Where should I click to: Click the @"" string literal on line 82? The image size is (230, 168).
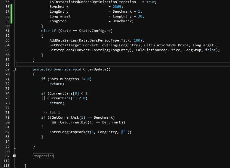[x=124, y=132]
